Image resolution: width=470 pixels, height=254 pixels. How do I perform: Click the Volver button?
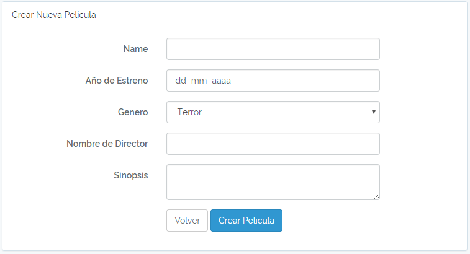tap(187, 221)
